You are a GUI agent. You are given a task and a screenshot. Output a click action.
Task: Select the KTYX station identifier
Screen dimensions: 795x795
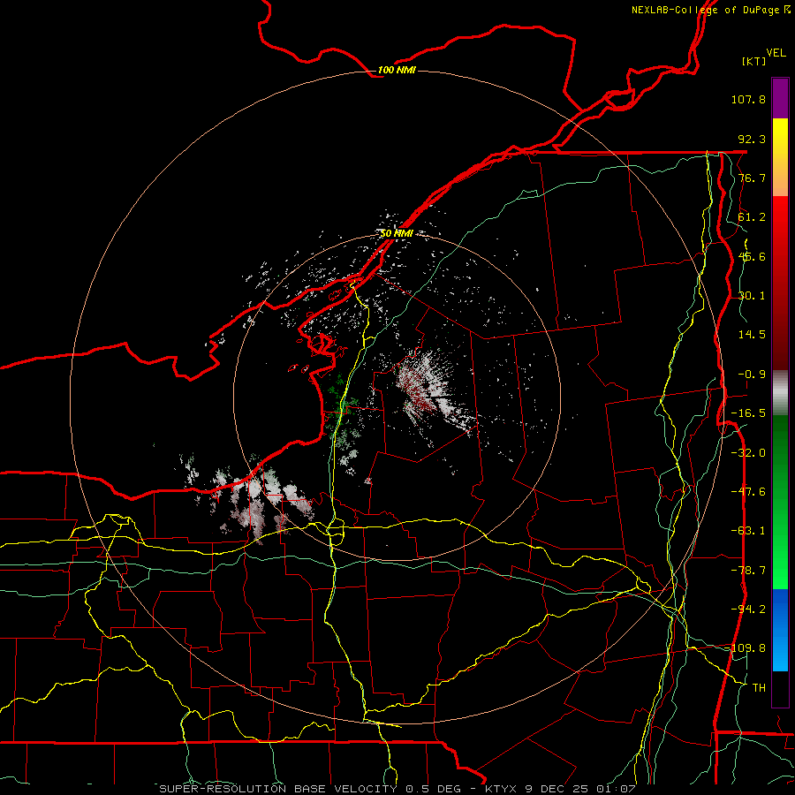point(502,789)
